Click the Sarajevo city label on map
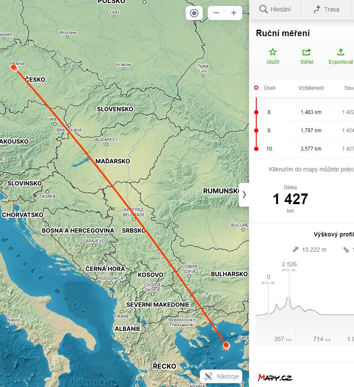This screenshot has height=387, width=354. pyautogui.click(x=94, y=241)
